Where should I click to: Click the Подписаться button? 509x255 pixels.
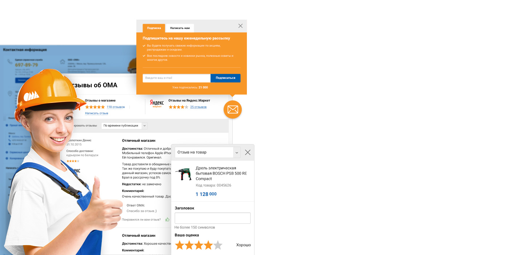tap(225, 78)
